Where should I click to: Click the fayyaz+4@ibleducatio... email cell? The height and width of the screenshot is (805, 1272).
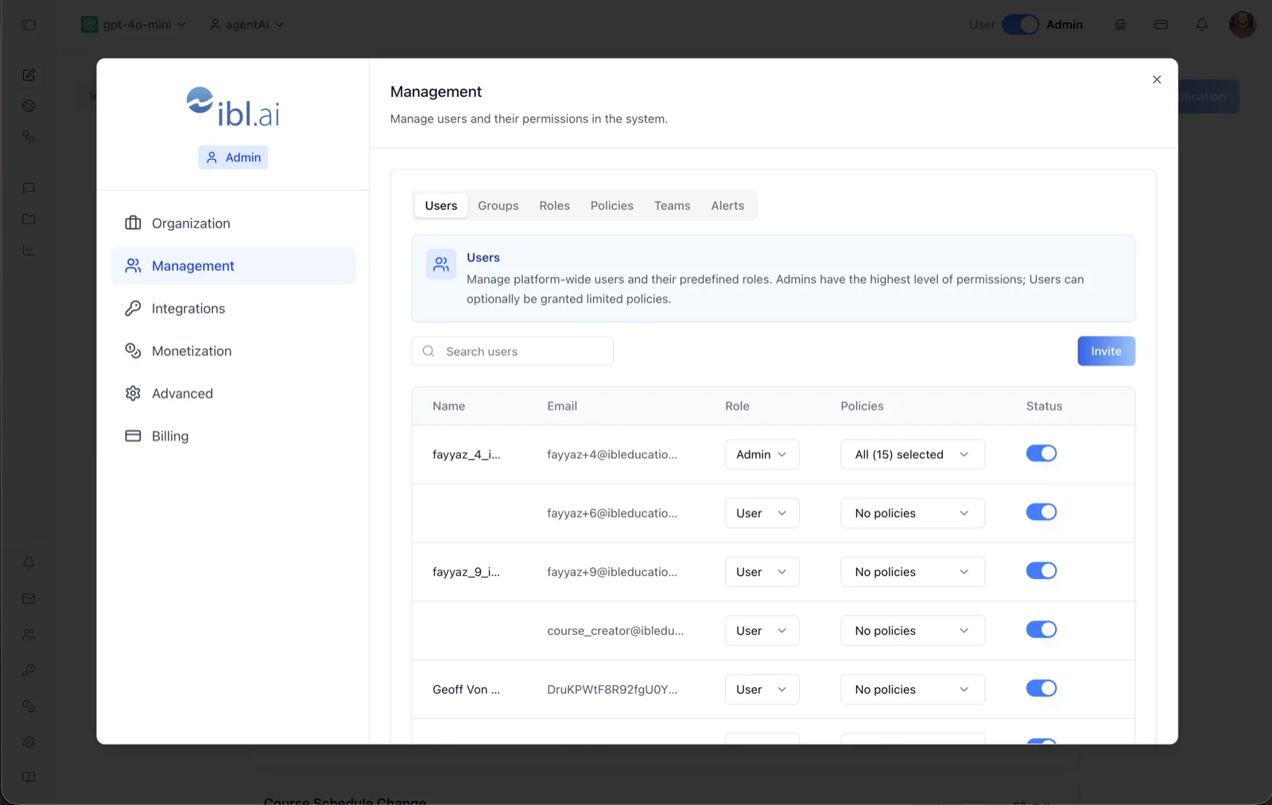(x=612, y=454)
